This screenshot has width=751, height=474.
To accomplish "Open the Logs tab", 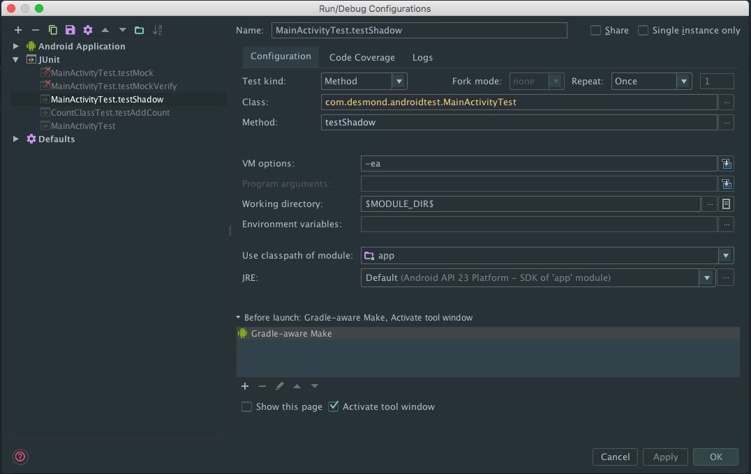I will click(422, 58).
